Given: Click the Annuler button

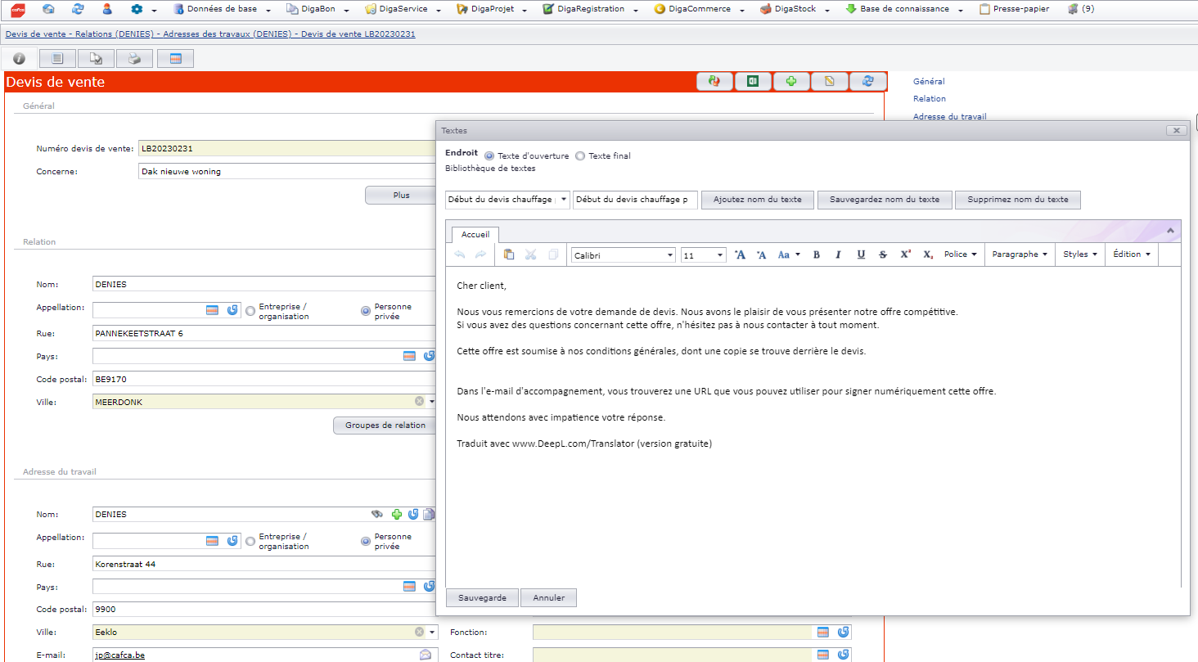Looking at the screenshot, I should point(549,598).
